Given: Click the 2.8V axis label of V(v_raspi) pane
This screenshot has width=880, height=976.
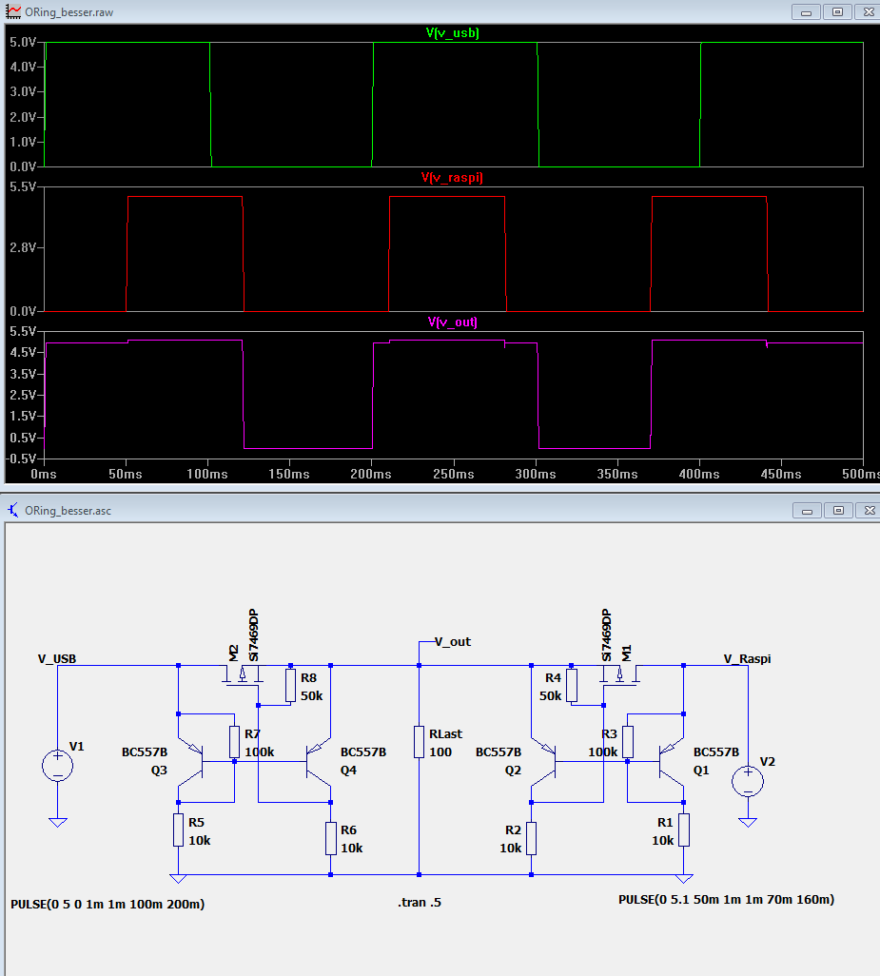Looking at the screenshot, I should (x=23, y=247).
